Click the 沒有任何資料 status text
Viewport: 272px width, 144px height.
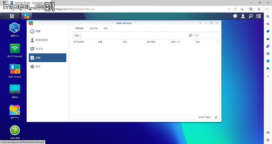coord(204,117)
